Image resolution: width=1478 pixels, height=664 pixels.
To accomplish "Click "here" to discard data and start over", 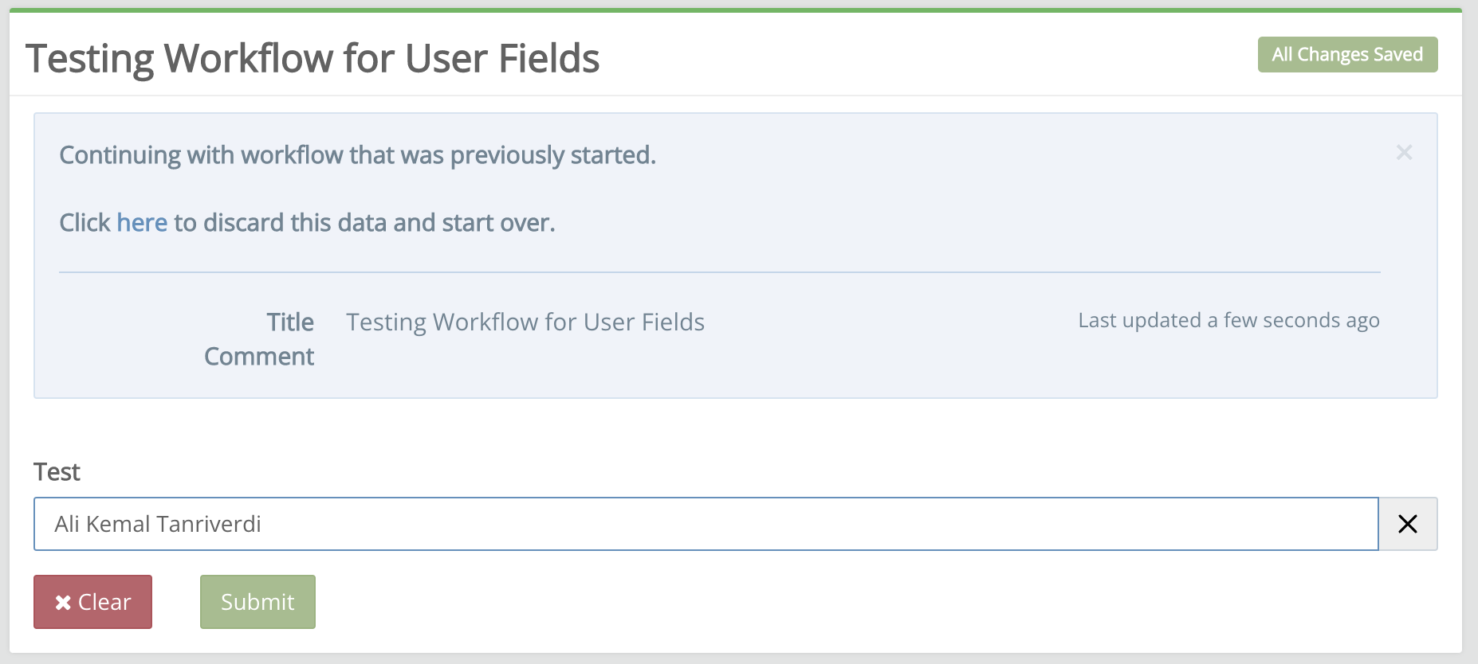I will pos(142,222).
